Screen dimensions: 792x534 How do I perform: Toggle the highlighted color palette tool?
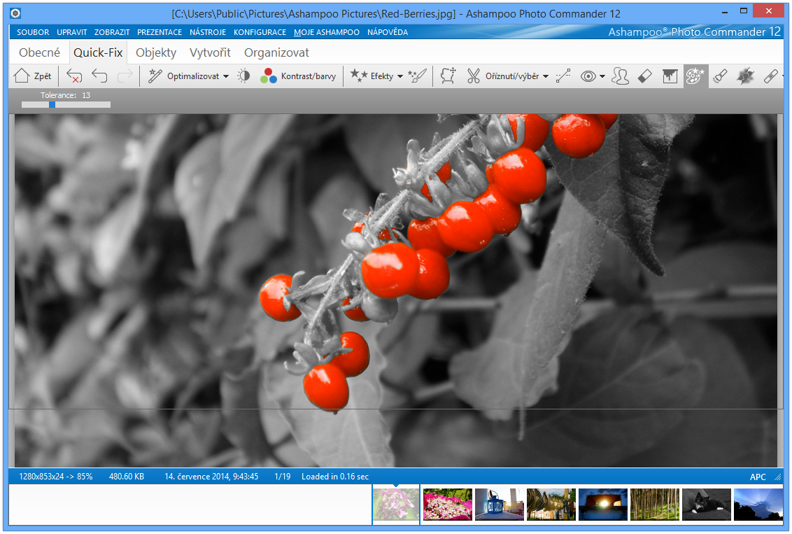(695, 76)
